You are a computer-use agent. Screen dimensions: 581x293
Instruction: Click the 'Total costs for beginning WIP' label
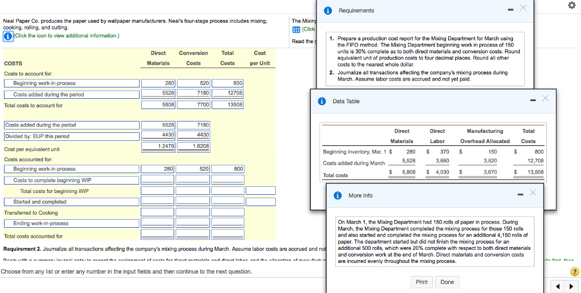(x=54, y=191)
